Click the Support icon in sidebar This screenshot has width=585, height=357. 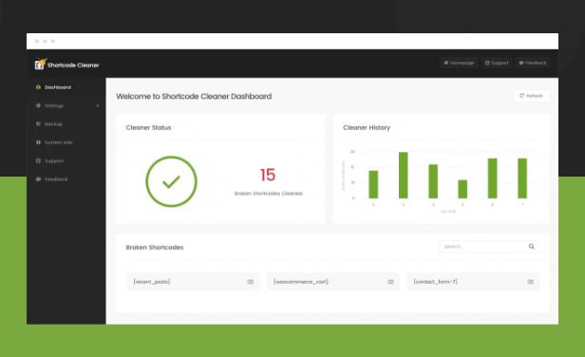38,160
